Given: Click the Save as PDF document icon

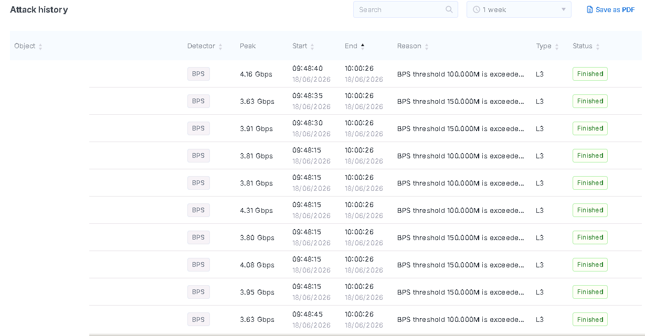Looking at the screenshot, I should coord(590,9).
